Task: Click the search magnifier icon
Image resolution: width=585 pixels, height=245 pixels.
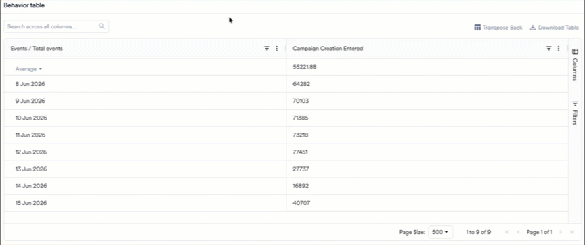Action: 102,26
